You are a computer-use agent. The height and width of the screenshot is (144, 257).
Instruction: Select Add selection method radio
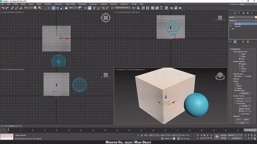click(240, 66)
